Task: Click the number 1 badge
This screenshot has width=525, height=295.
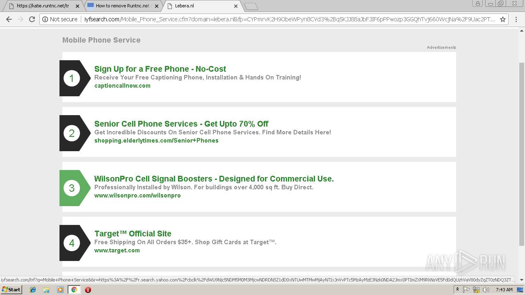Action: pyautogui.click(x=72, y=78)
